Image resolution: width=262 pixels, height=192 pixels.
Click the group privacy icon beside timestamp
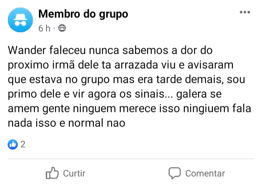coord(62,28)
